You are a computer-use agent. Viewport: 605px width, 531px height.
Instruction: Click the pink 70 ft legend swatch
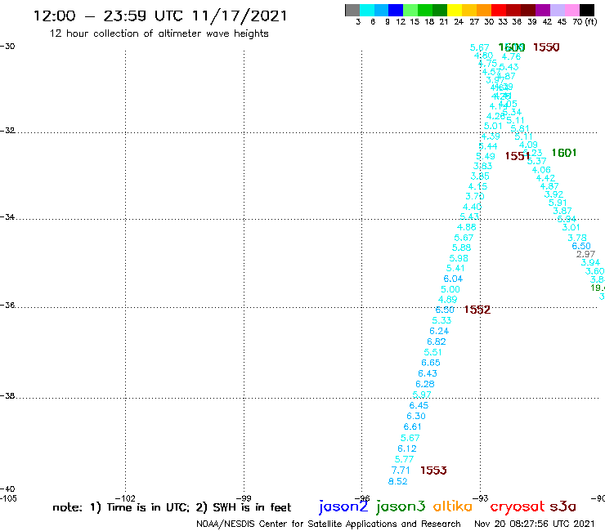[x=571, y=10]
